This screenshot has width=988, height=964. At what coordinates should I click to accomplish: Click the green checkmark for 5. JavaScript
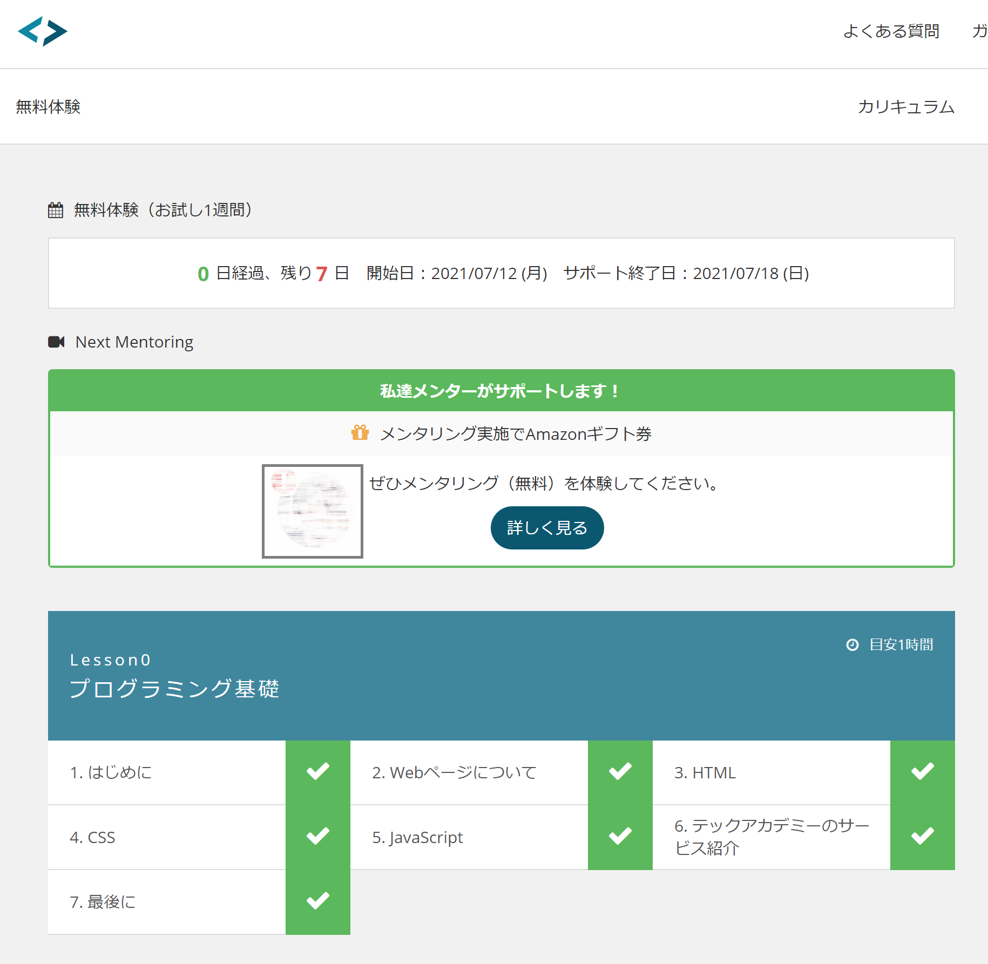(620, 837)
